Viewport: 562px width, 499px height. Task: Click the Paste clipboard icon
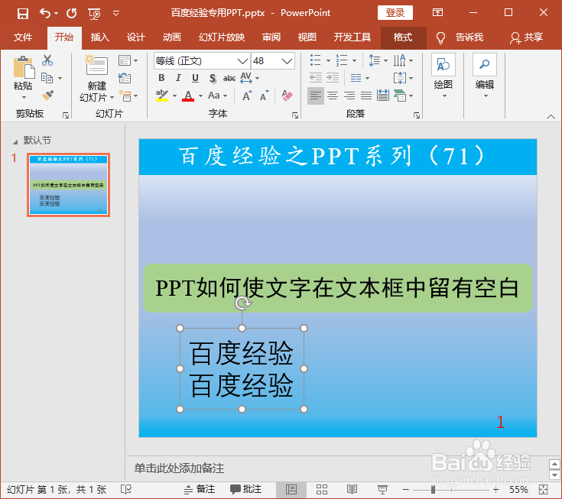pos(23,67)
